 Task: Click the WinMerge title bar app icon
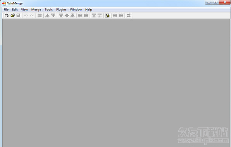[4, 3]
